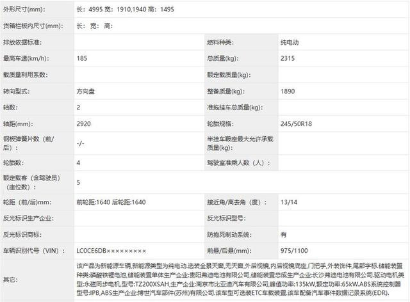Click the 最高车速(km/h) label

[x=26, y=58]
